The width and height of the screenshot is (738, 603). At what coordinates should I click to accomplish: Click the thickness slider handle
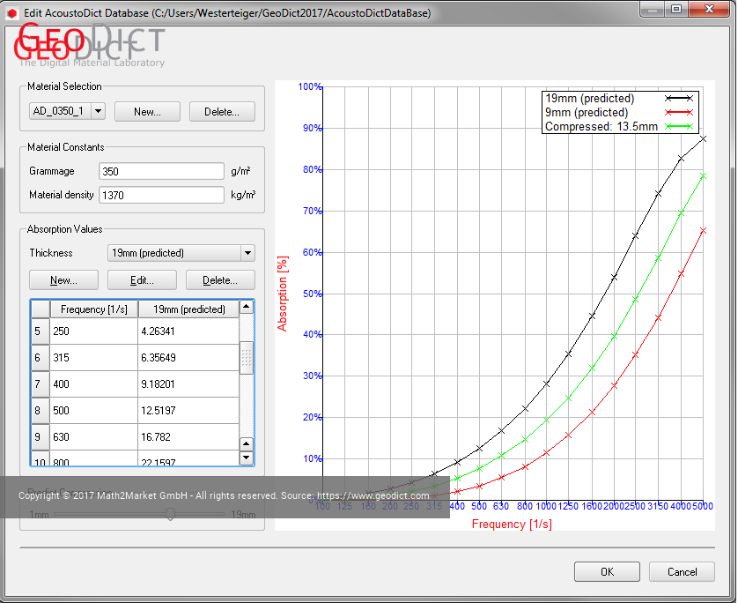tap(170, 514)
